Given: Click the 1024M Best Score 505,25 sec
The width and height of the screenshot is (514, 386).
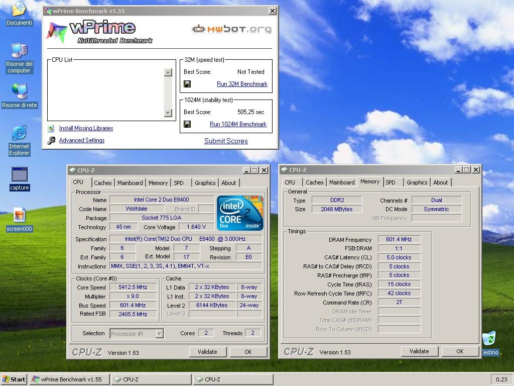Looking at the screenshot, I should click(250, 112).
